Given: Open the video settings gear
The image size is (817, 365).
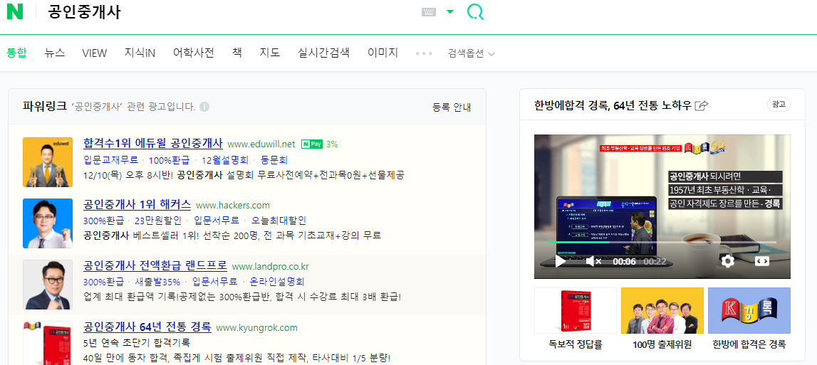Looking at the screenshot, I should [x=727, y=261].
